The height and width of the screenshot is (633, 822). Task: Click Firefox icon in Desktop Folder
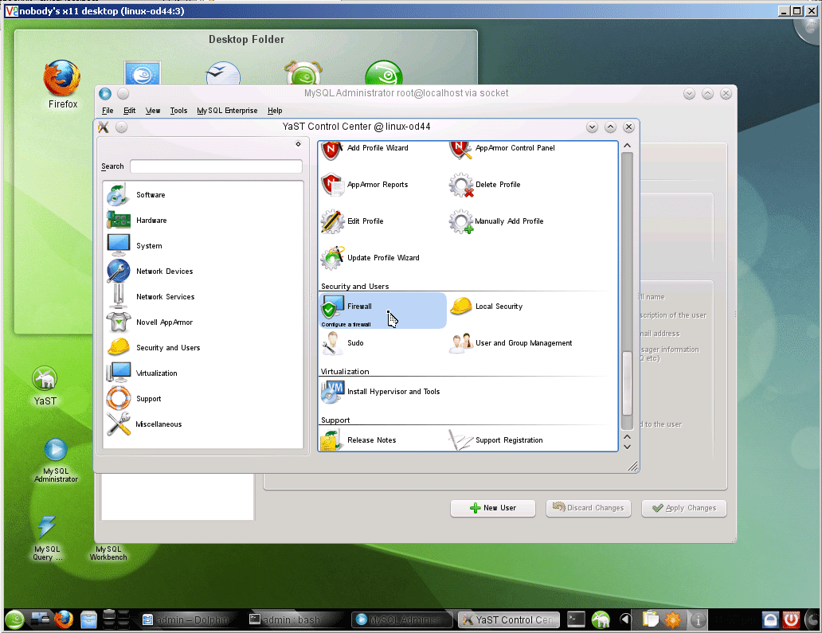(62, 84)
